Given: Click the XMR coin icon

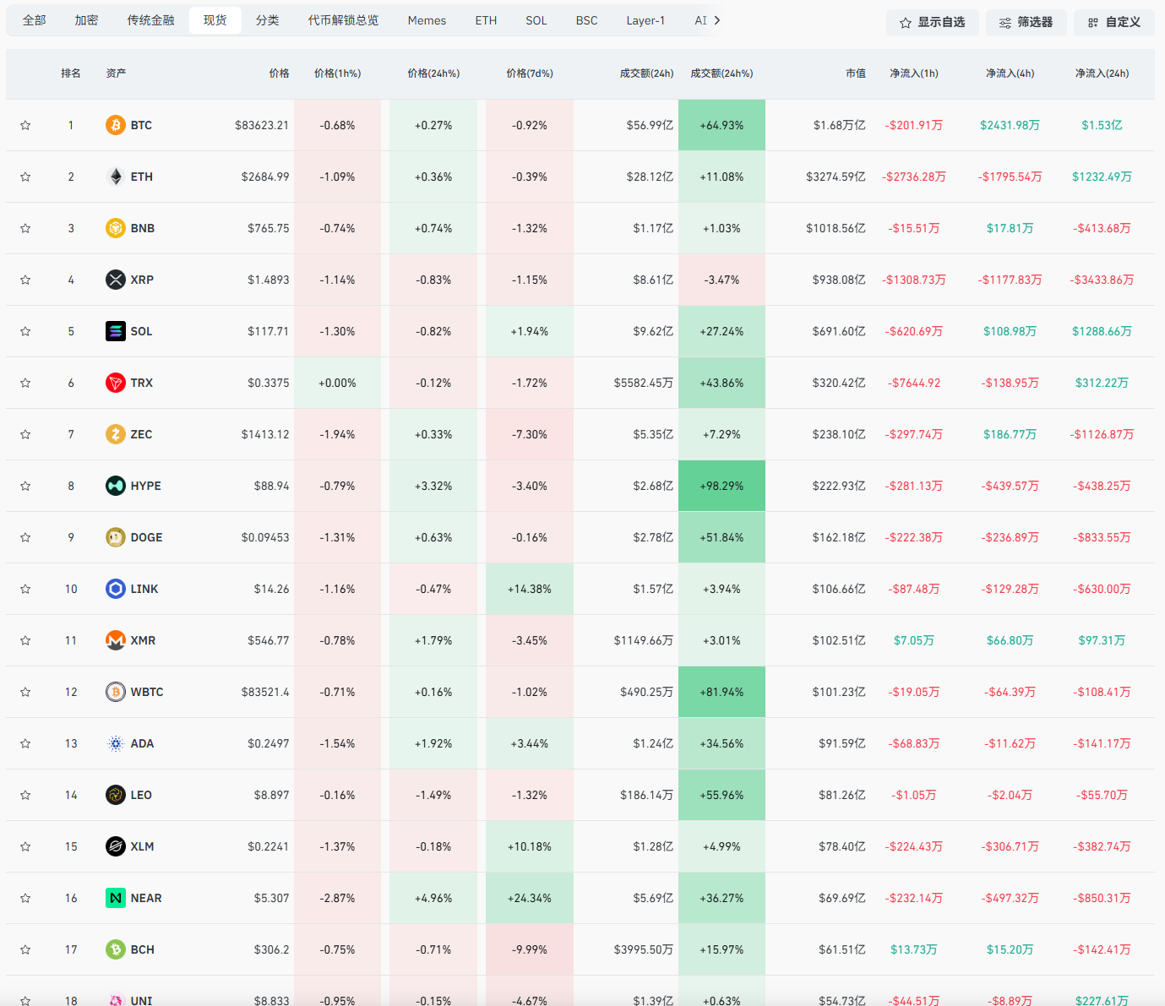Looking at the screenshot, I should click(116, 640).
